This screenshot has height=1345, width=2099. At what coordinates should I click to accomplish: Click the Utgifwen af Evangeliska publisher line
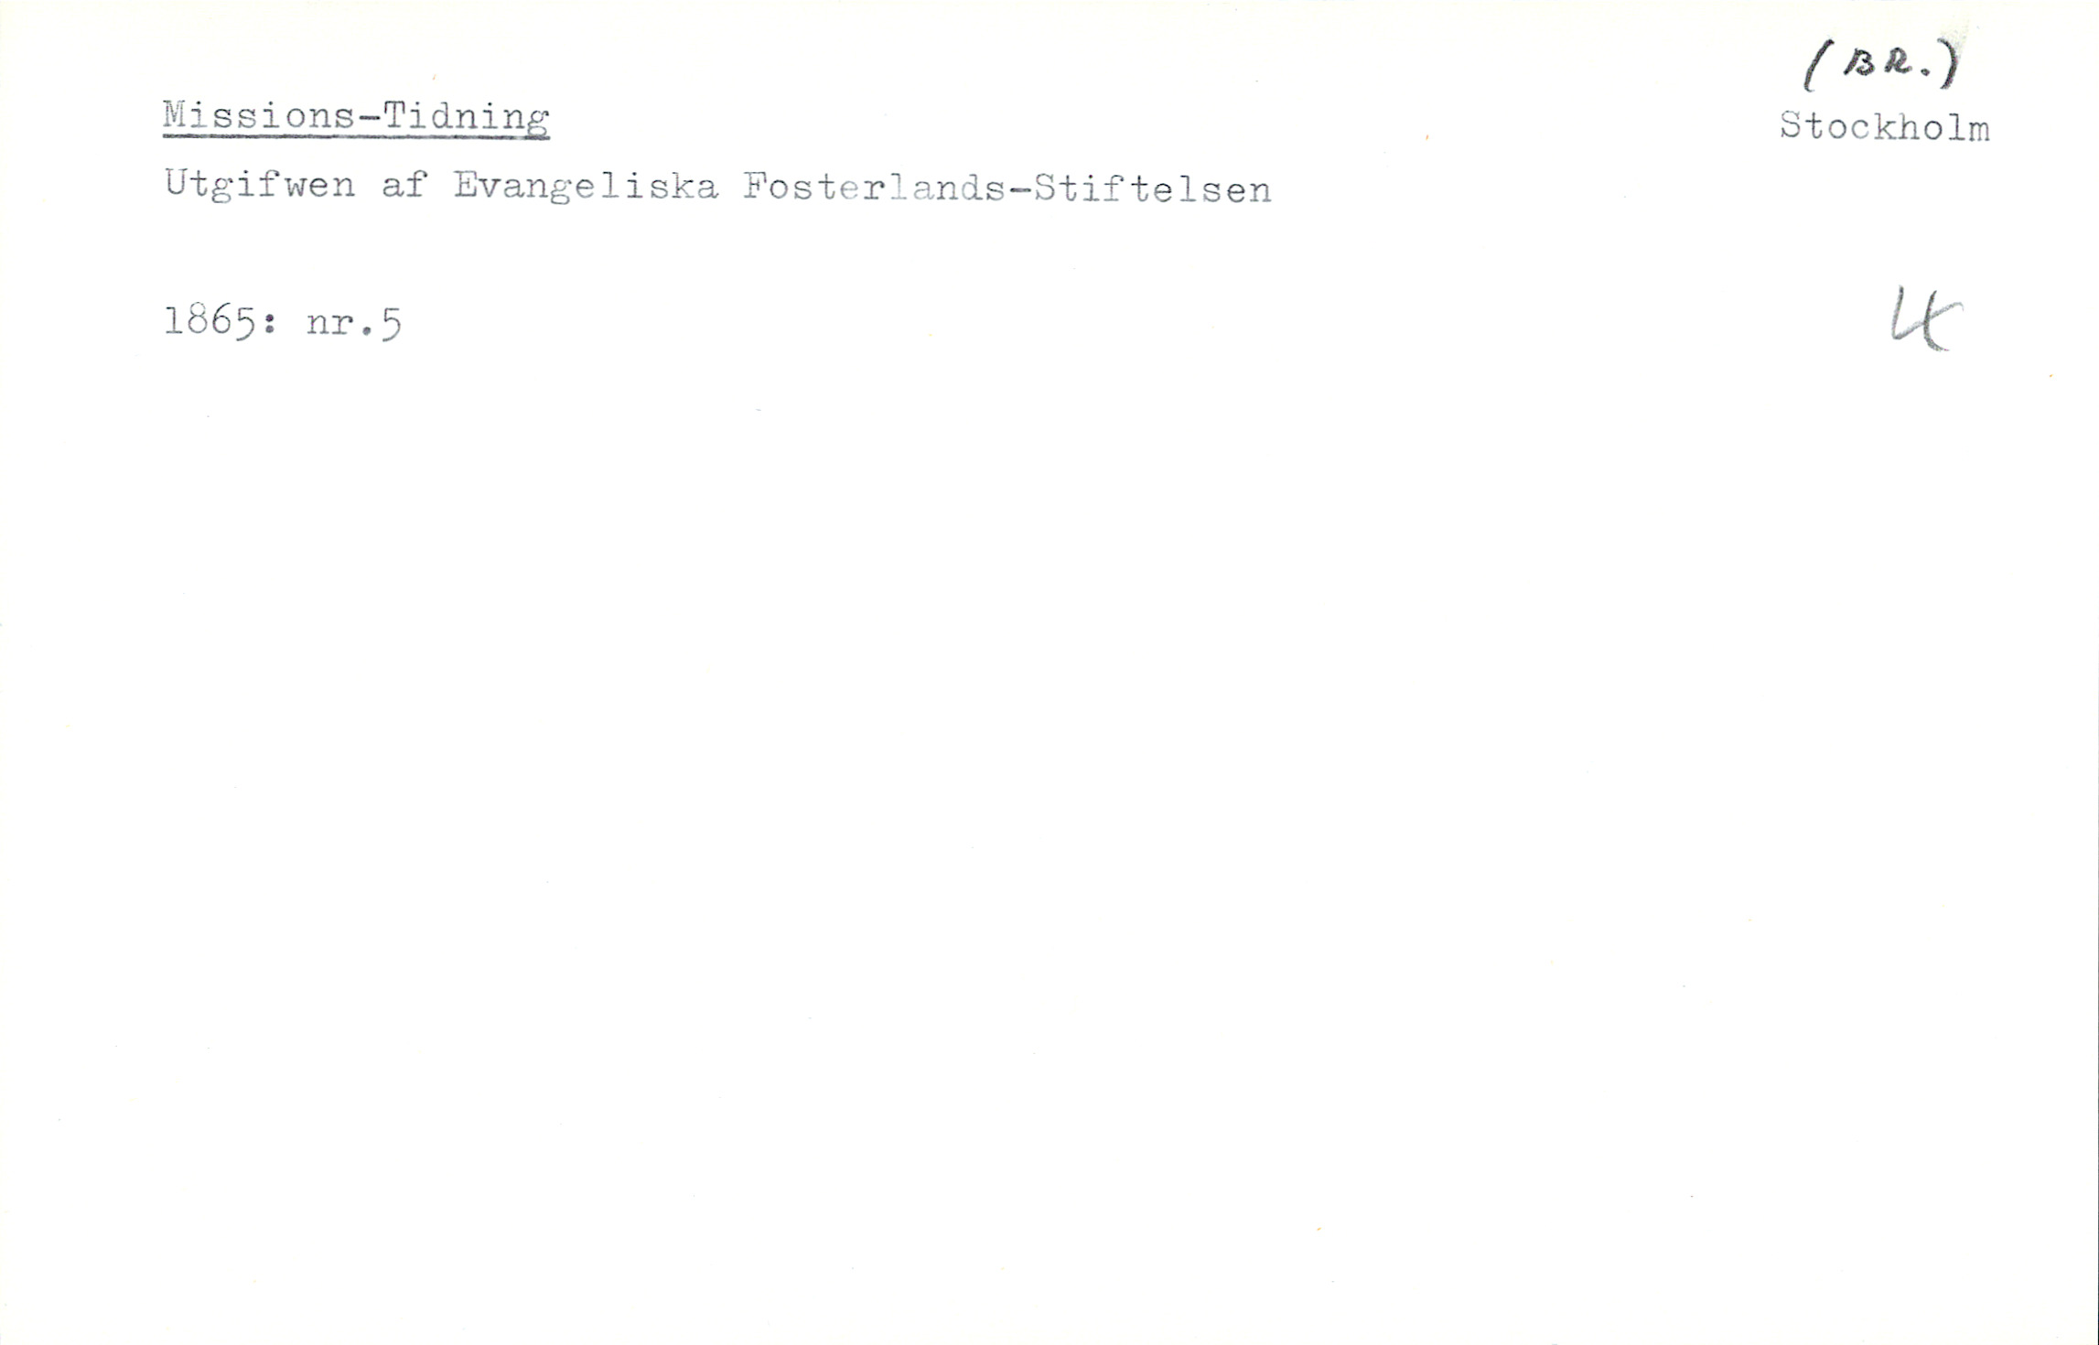pyautogui.click(x=718, y=188)
